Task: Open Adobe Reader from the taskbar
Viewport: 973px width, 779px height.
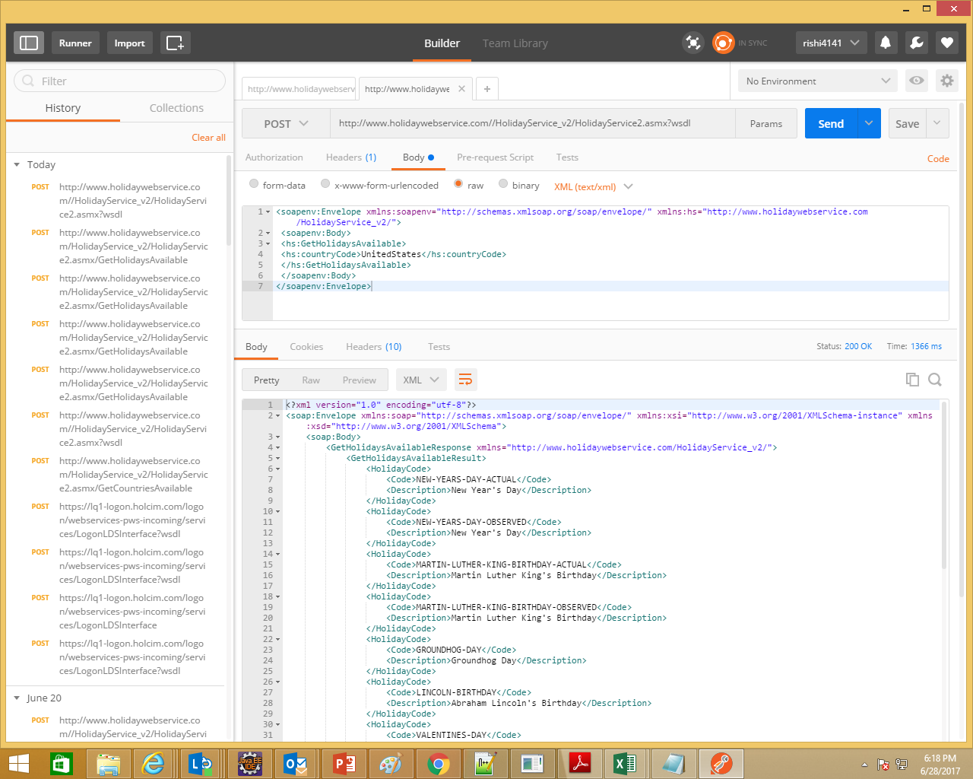Action: coord(580,764)
